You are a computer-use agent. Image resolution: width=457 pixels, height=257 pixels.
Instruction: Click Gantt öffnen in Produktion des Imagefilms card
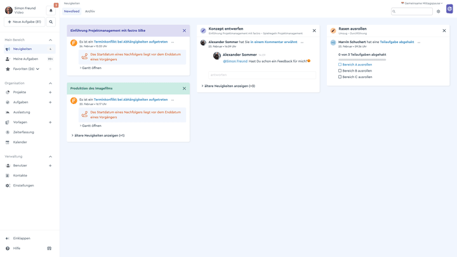[x=91, y=126]
